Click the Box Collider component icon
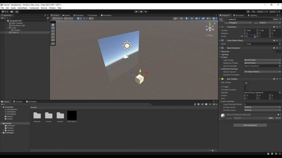The width and height of the screenshot is (282, 158). click(223, 79)
